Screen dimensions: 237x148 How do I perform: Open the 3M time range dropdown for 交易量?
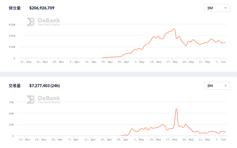click(x=217, y=86)
